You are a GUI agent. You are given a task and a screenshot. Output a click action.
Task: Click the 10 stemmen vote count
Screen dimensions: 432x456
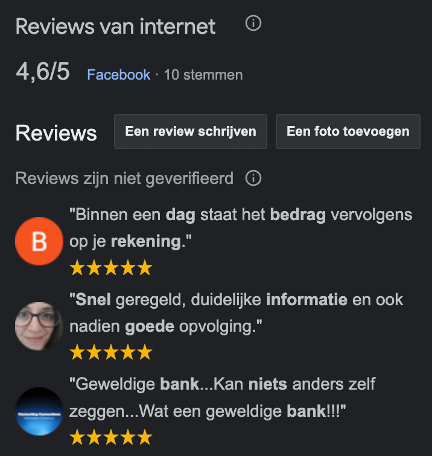pyautogui.click(x=203, y=75)
